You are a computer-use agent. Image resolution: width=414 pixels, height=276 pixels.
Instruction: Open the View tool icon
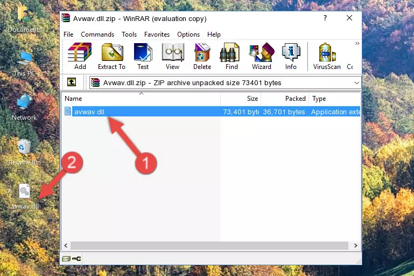(x=173, y=56)
